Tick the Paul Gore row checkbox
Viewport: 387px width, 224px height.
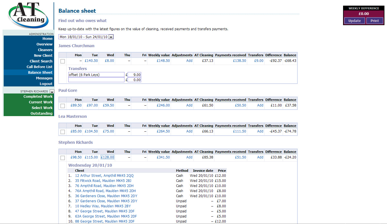click(63, 106)
